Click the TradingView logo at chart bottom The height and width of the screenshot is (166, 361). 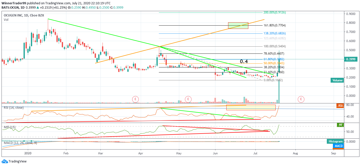pos(14,161)
